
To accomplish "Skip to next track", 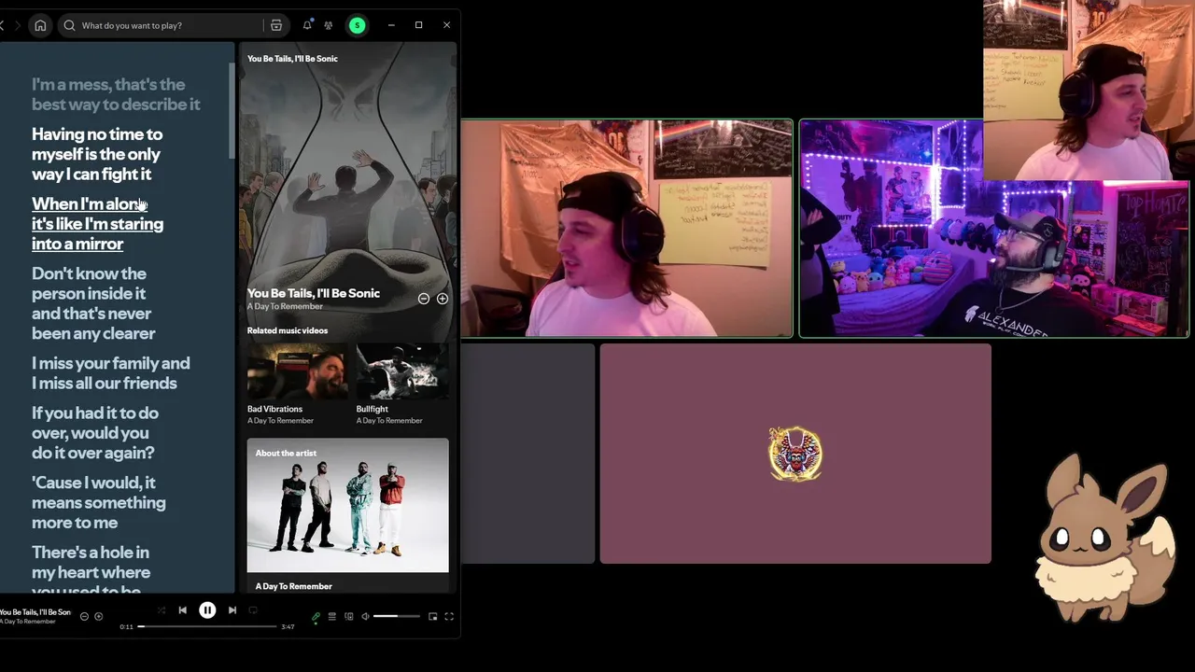I will 232,610.
